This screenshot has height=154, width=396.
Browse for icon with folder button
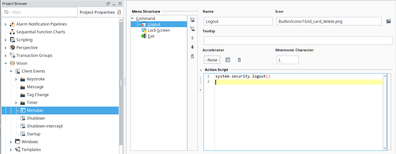[x=388, y=21]
